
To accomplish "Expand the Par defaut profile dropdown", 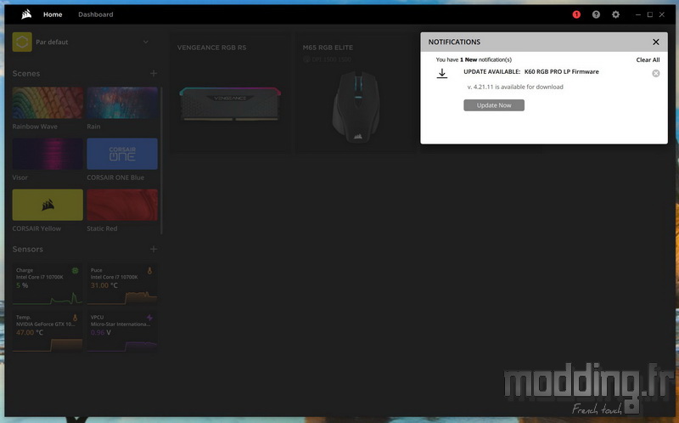I will pyautogui.click(x=145, y=42).
